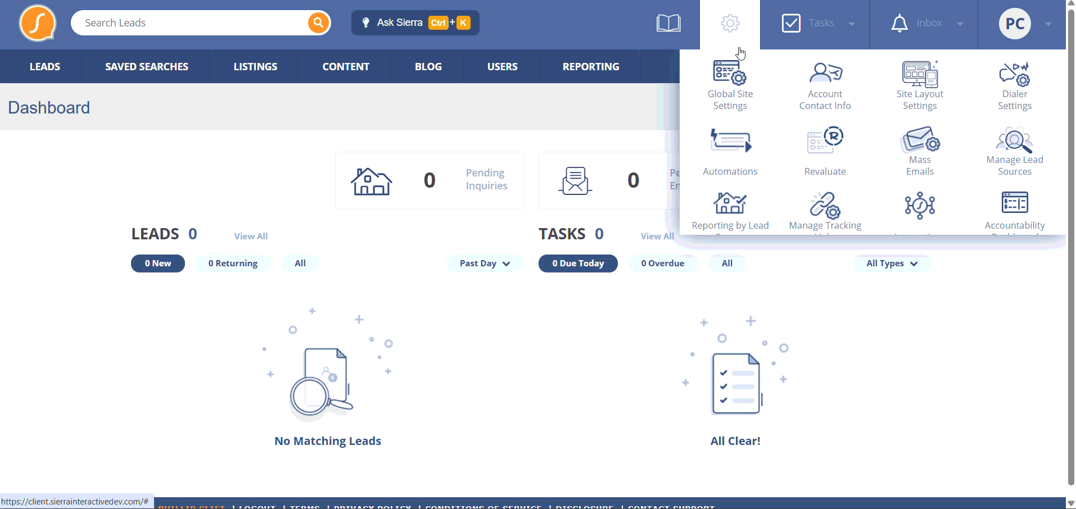Open the SAVED SEARCHES menu
The image size is (1076, 509).
click(x=146, y=66)
